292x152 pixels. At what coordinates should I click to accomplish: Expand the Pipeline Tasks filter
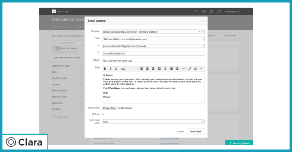67,97
